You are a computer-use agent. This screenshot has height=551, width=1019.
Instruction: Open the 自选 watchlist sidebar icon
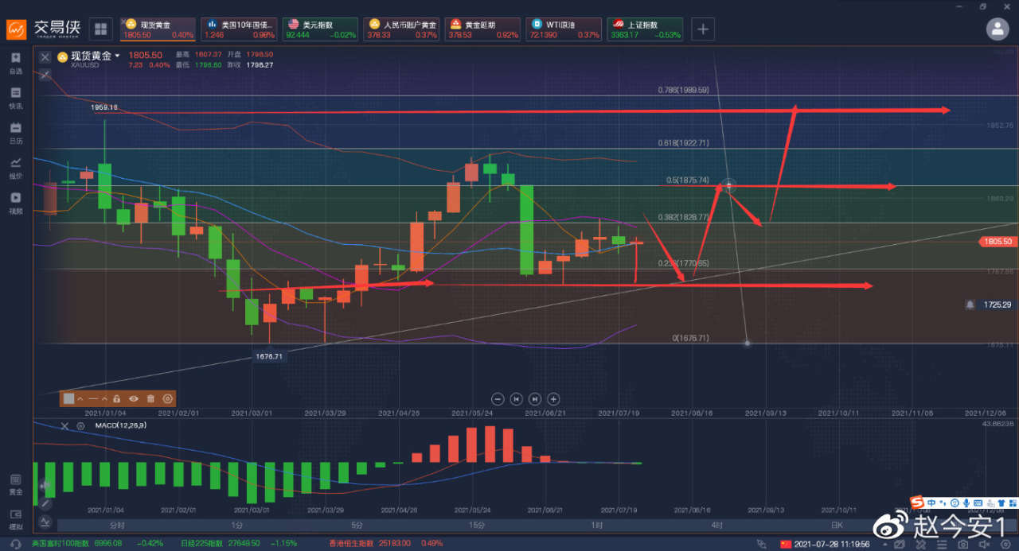15,63
